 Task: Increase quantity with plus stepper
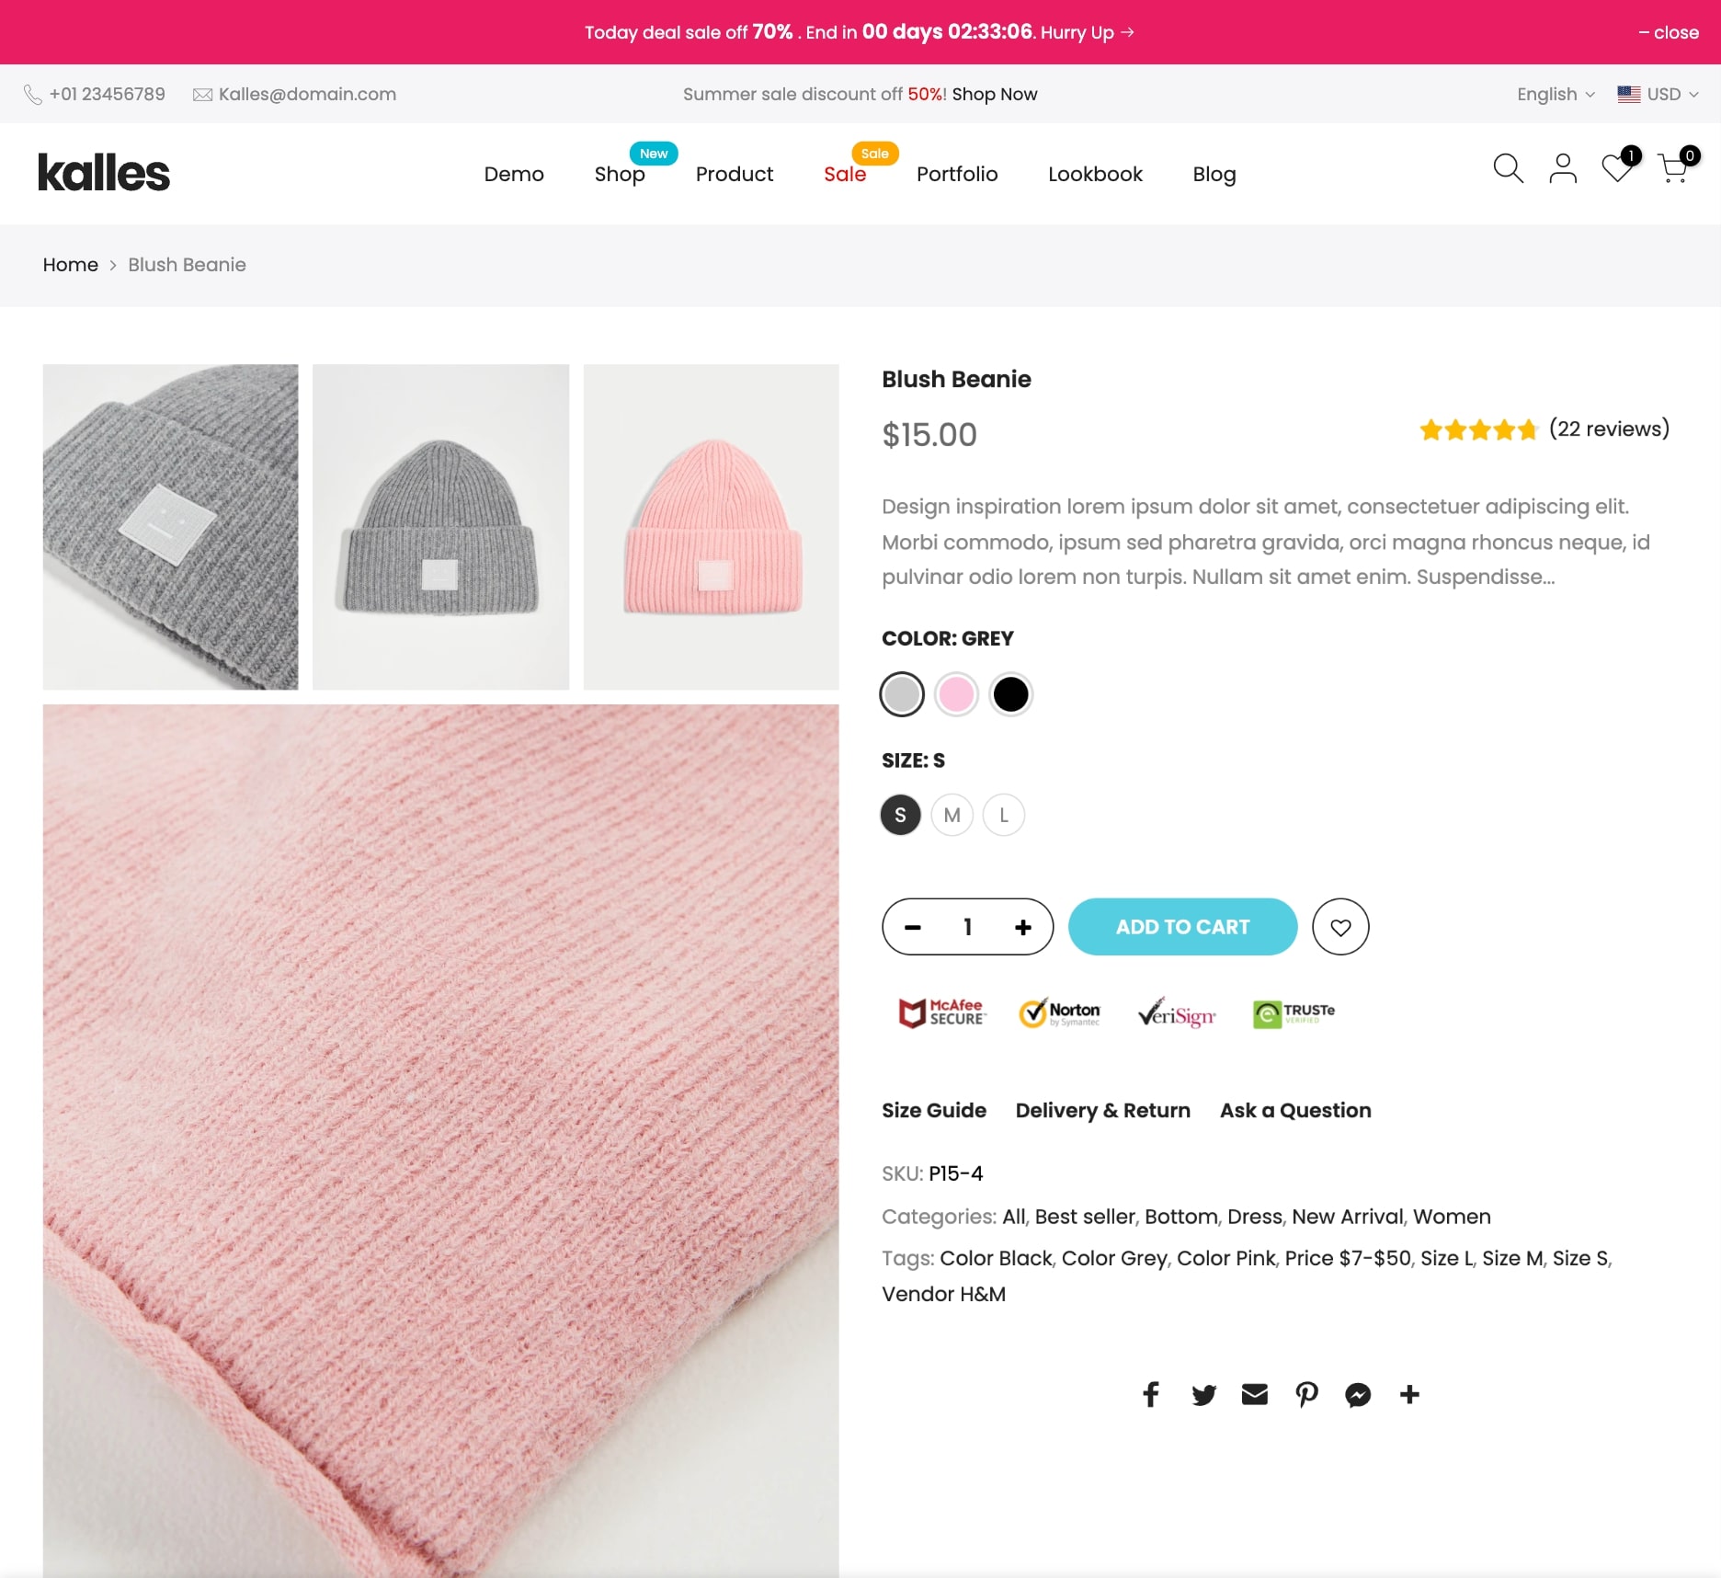tap(1023, 927)
